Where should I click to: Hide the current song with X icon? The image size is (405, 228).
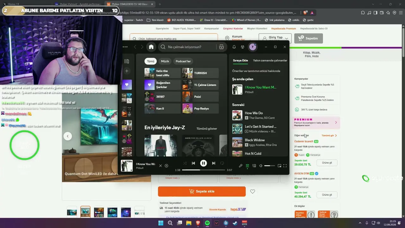click(x=160, y=166)
